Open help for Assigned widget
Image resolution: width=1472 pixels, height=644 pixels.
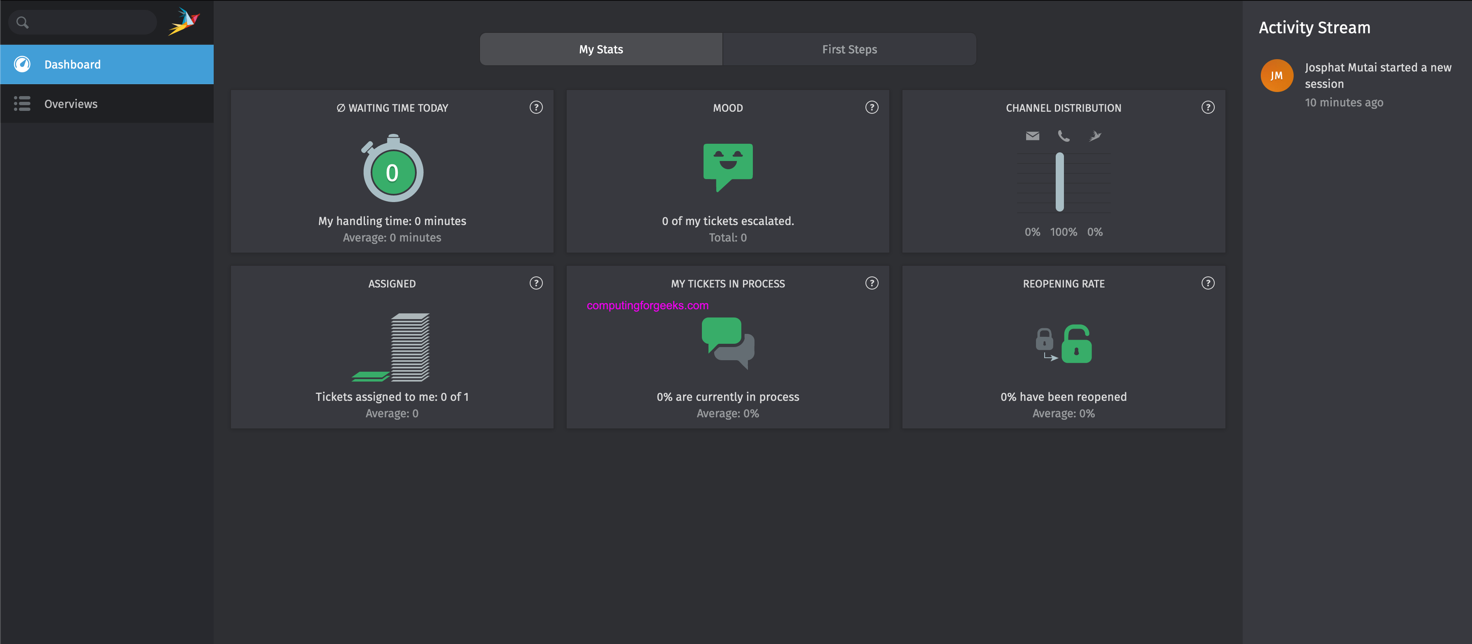point(535,283)
